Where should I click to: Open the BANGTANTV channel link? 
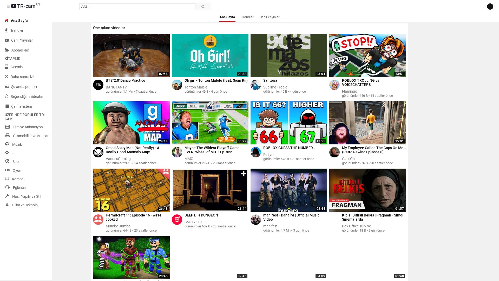(x=116, y=87)
